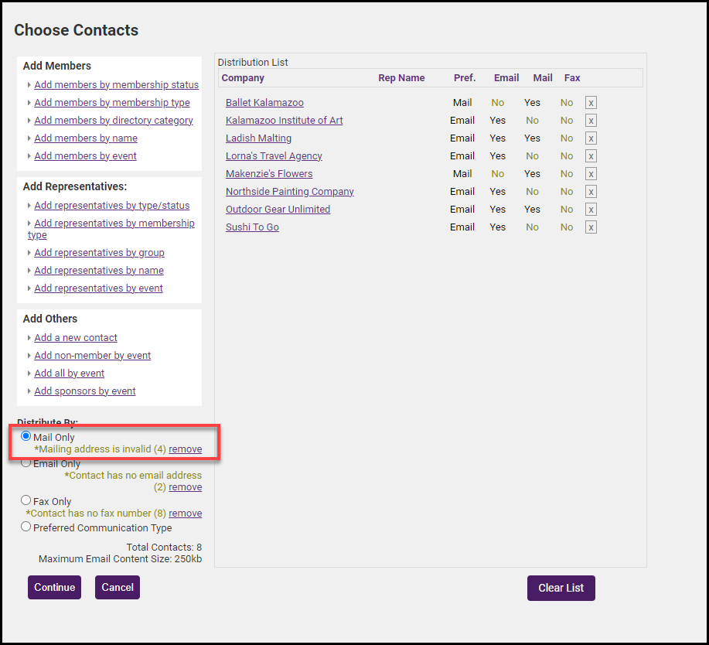Remove Kalamazoo Institute of Art with x

[591, 121]
